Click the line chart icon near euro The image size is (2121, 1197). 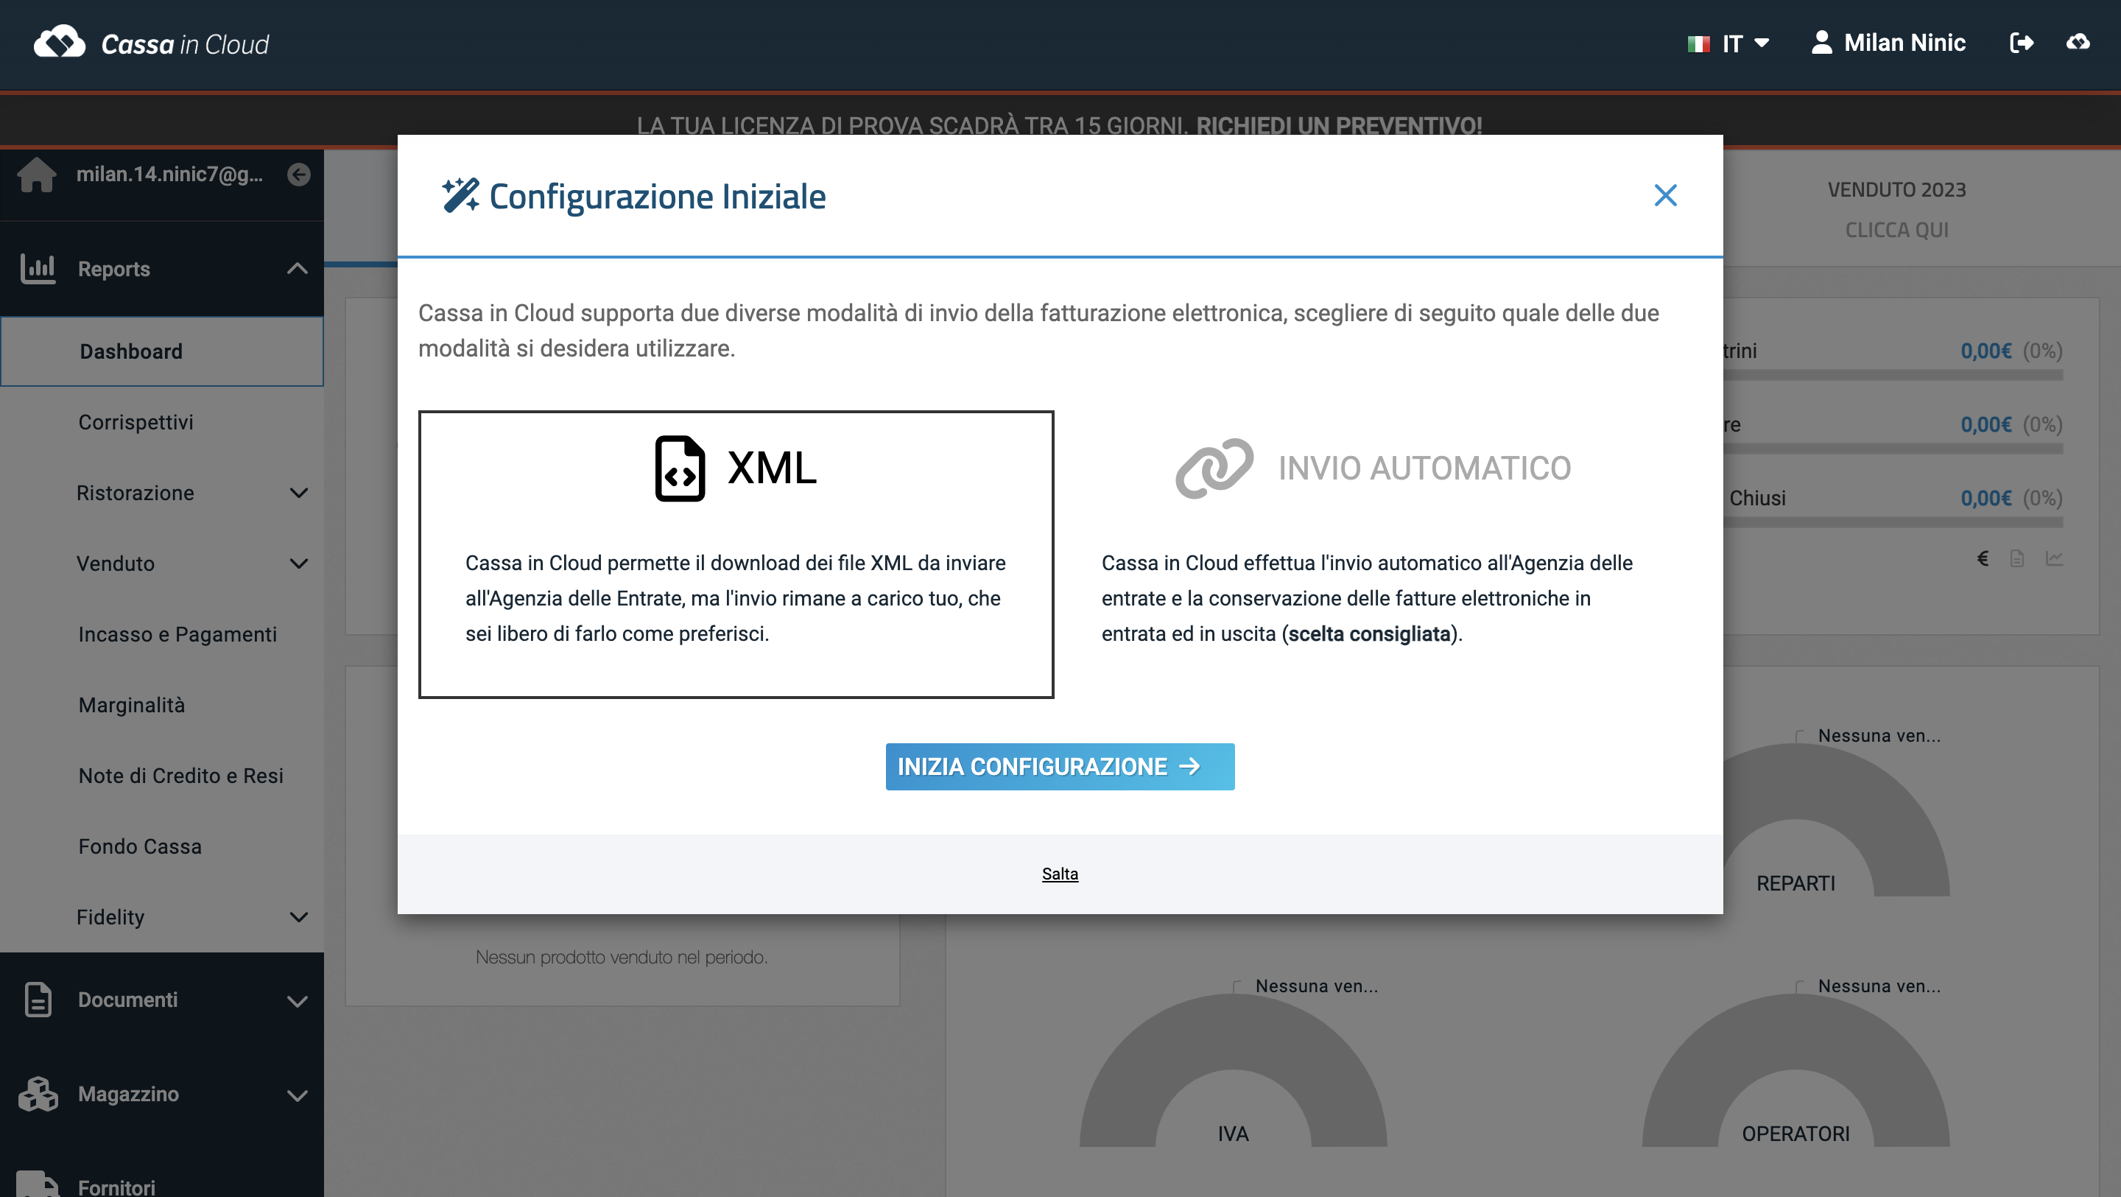(x=2053, y=558)
